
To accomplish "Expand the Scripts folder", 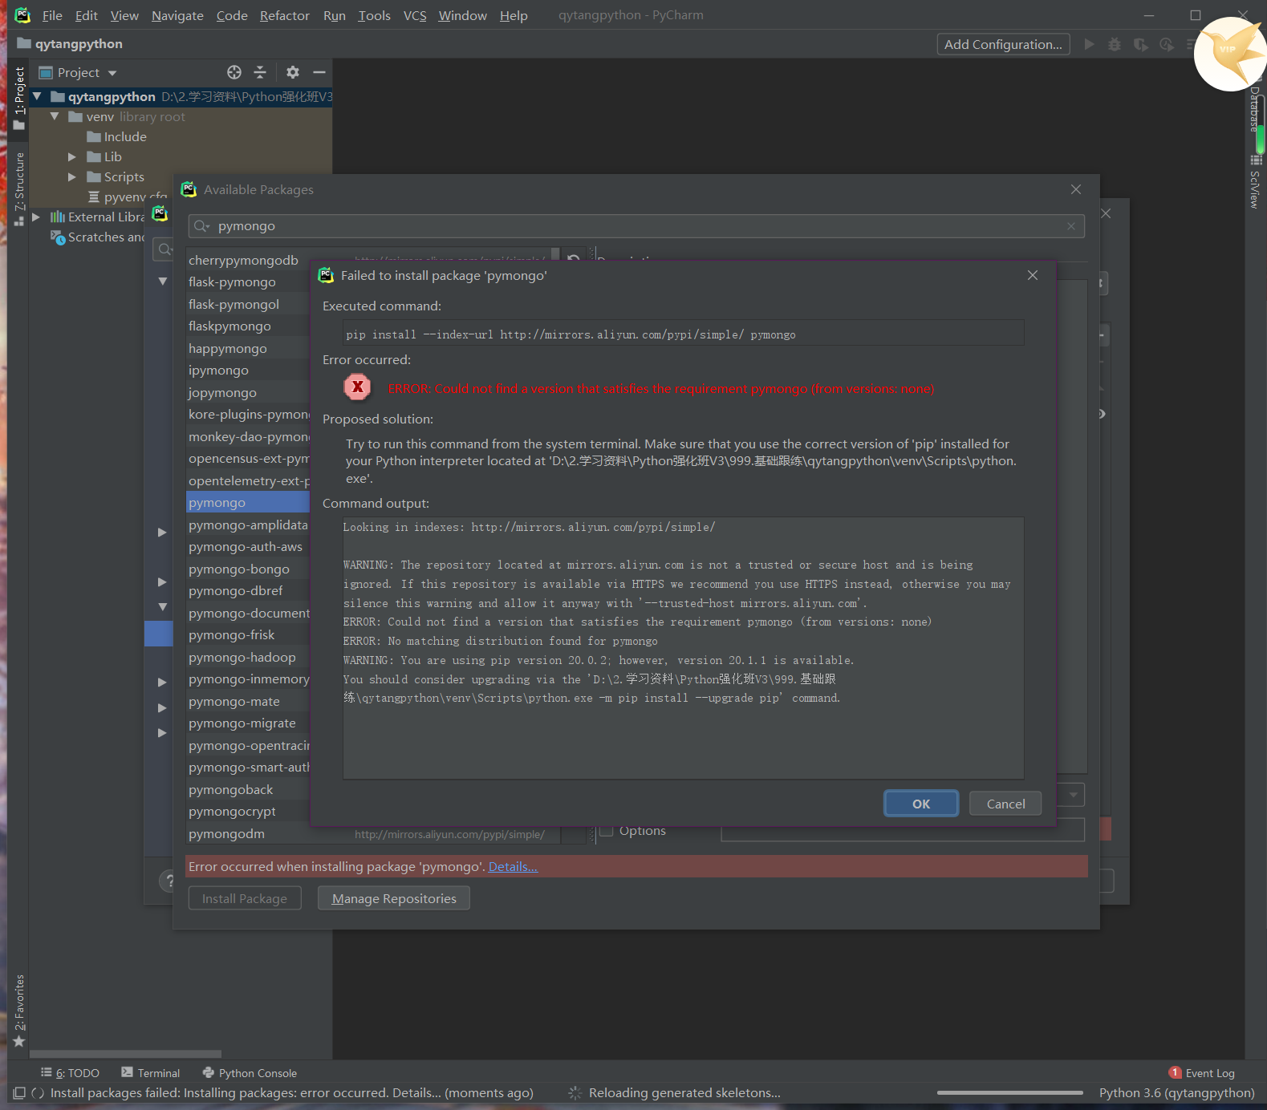I will click(72, 176).
